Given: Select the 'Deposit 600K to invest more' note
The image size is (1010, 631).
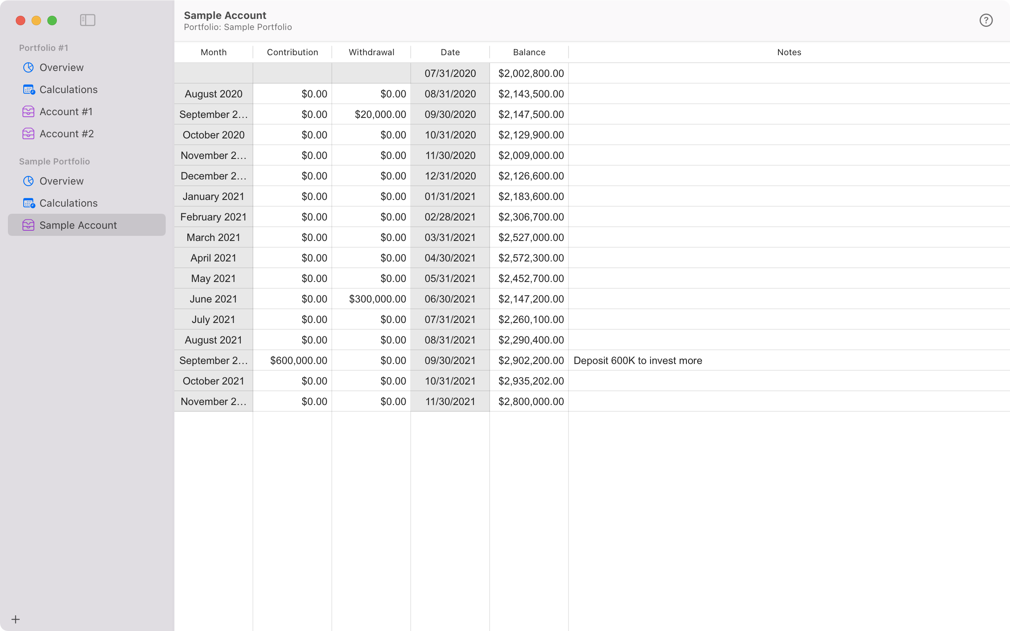Looking at the screenshot, I should (637, 360).
